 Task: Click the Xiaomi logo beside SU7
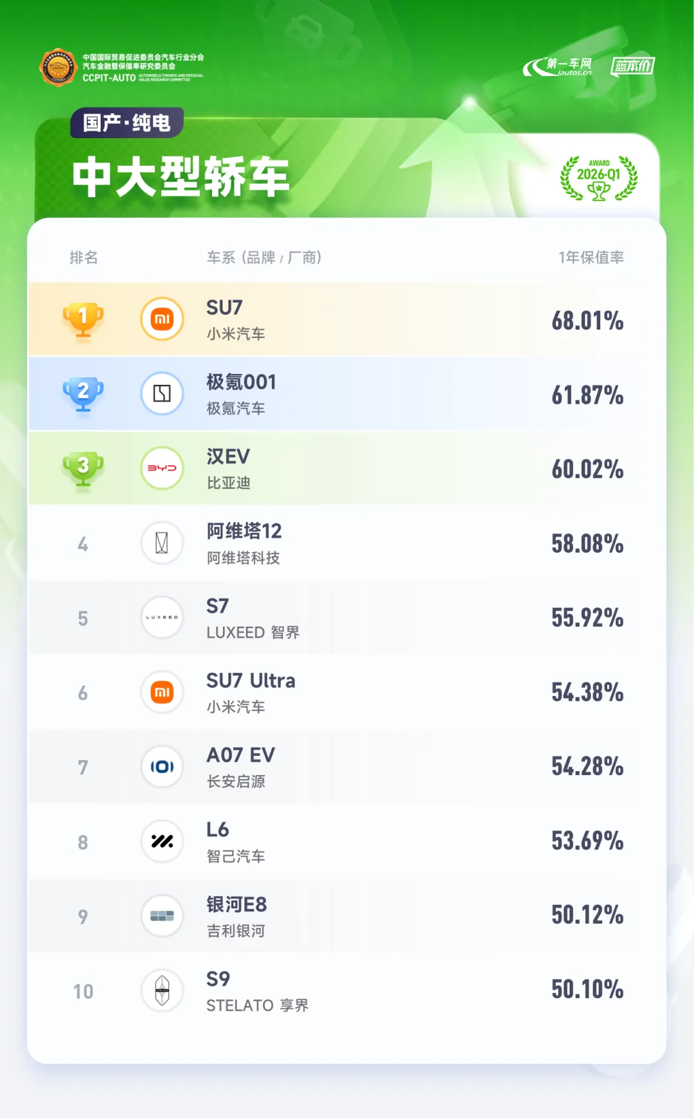coord(162,319)
